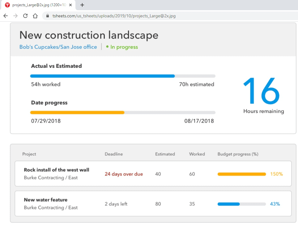The image size is (298, 225).
Task: Click the browser back arrow
Action: click(6, 16)
